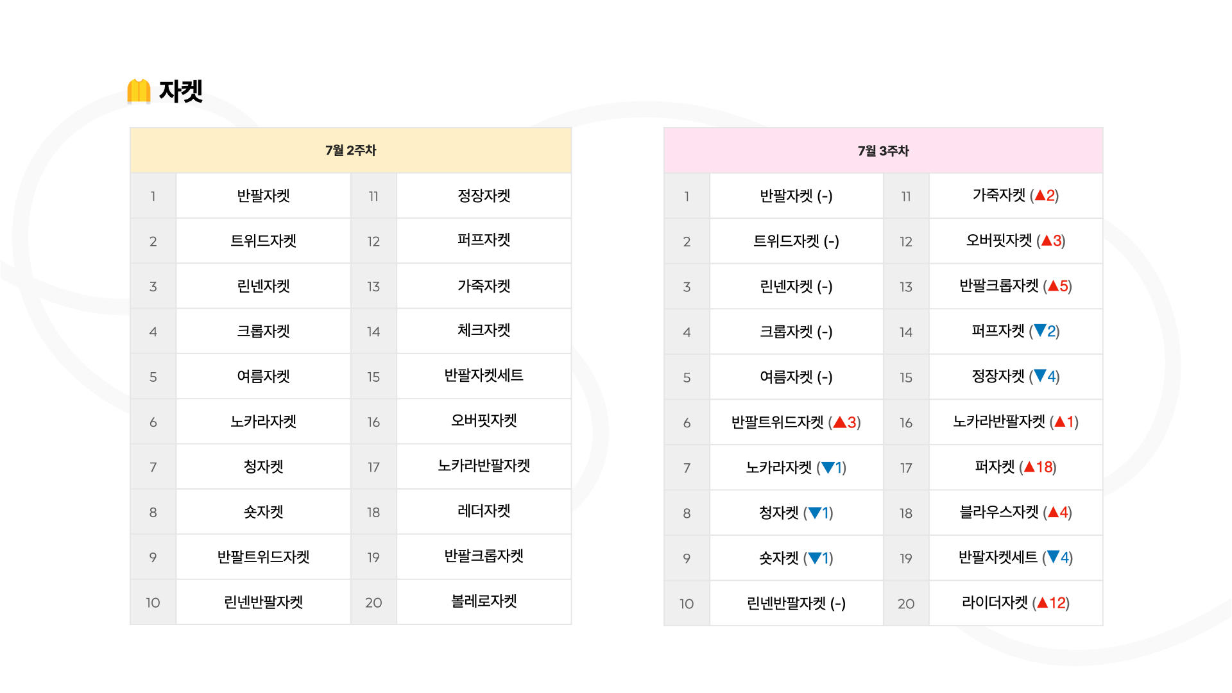Click the red up arrow next to 가죽자켓
Image resolution: width=1232 pixels, height=693 pixels.
tap(1040, 195)
